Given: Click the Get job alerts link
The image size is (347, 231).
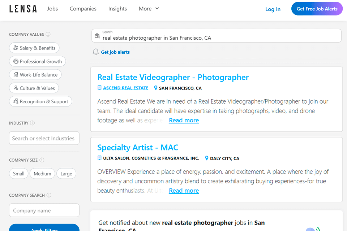Looking at the screenshot, I should (x=115, y=52).
